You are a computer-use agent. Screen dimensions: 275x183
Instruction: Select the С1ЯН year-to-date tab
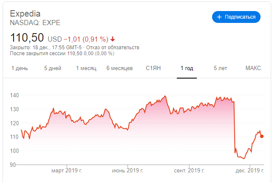153,68
